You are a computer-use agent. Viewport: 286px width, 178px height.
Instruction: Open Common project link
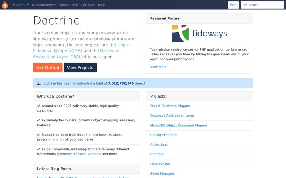(157, 154)
